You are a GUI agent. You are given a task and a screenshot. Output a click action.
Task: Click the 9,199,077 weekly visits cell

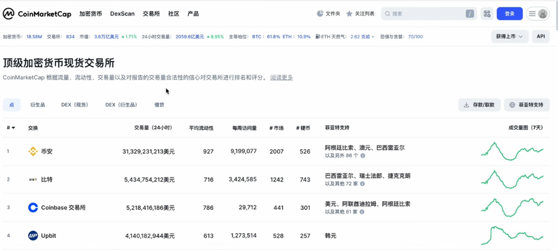point(243,151)
